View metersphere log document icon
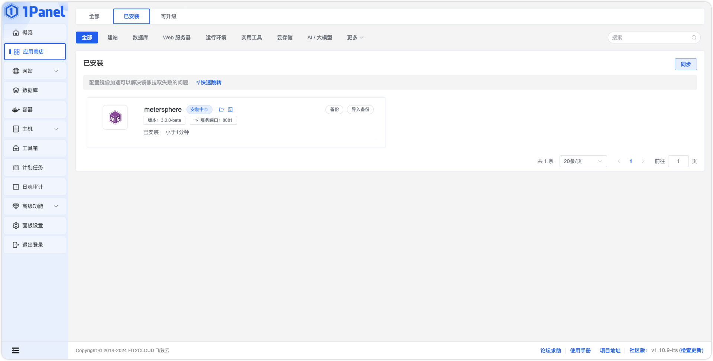 tap(230, 110)
